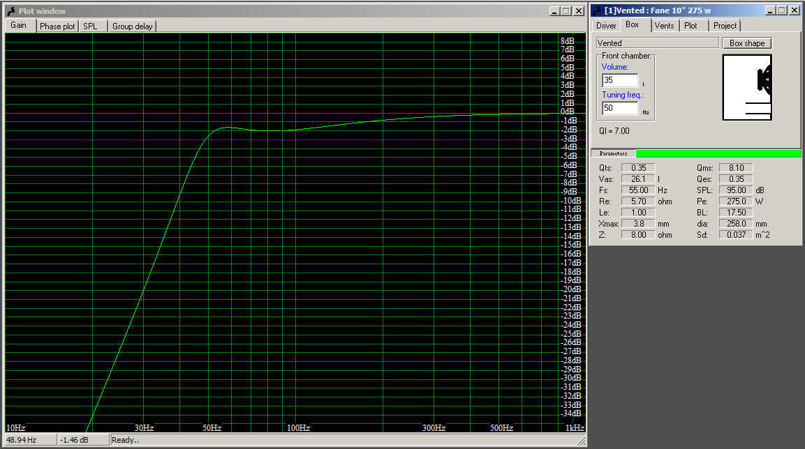Switch to the Project tab

(725, 26)
